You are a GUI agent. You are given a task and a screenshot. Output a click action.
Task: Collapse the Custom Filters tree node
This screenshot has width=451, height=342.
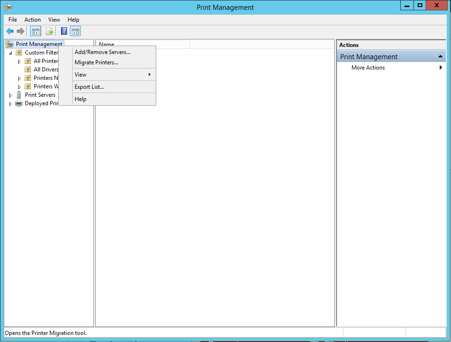[10, 53]
